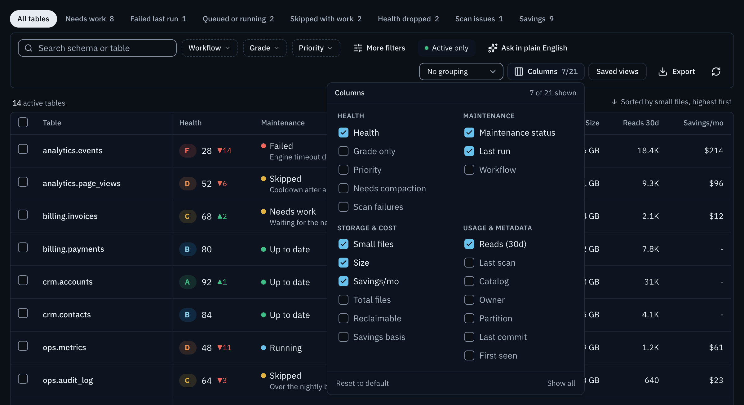Click the Running status dot for ops.metrics
Viewport: 744px width, 405px height.
[x=263, y=348]
